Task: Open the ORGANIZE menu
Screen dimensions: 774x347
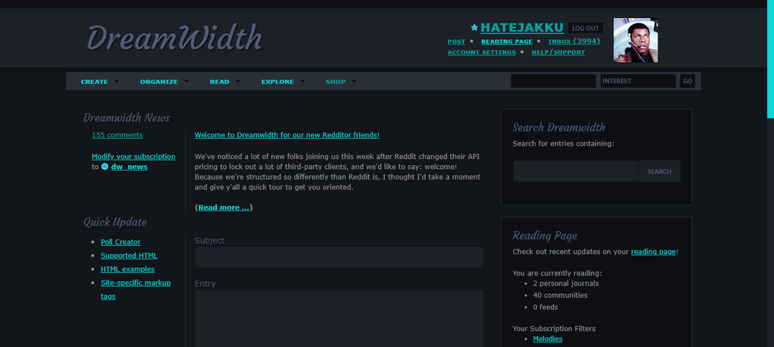Action: (x=159, y=81)
